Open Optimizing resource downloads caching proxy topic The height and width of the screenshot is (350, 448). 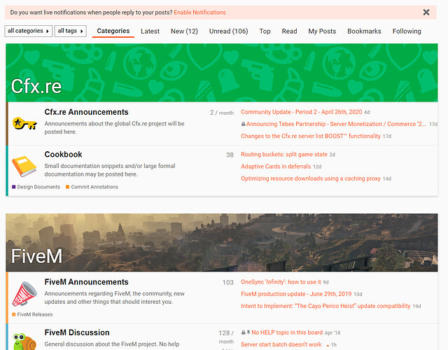(x=311, y=178)
